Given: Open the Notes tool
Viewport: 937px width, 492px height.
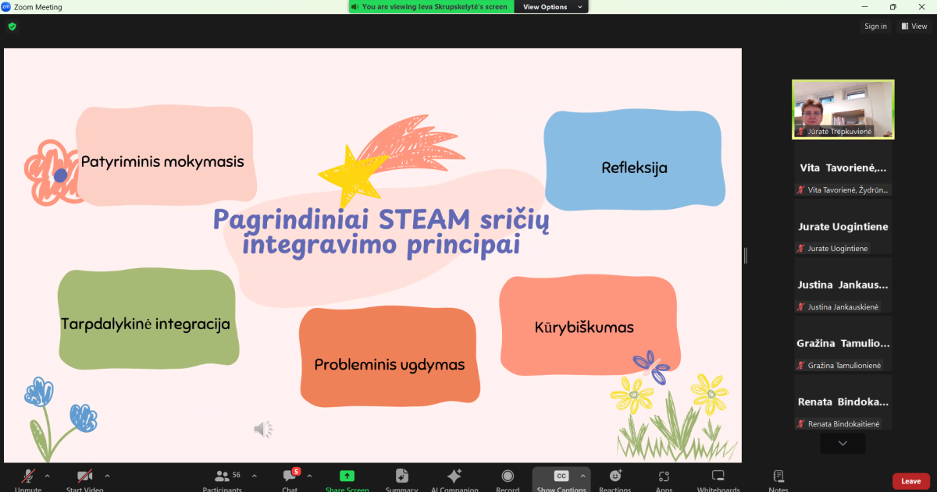Looking at the screenshot, I should [778, 477].
